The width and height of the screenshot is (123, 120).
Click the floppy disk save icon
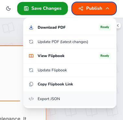26,8
